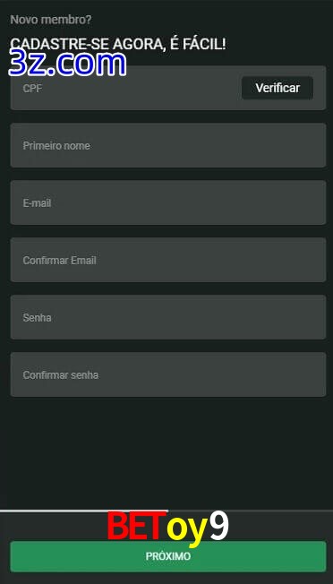Click the Novo membro? text
The width and height of the screenshot is (333, 584).
pos(51,20)
